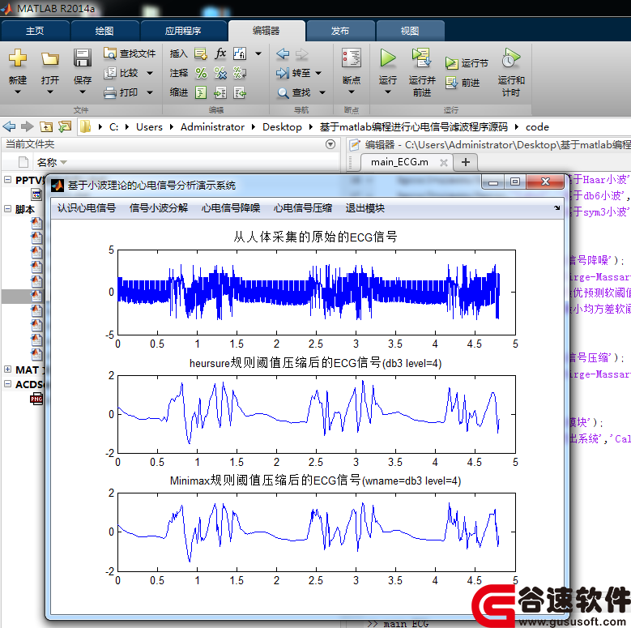Click the fx insert function icon
The image size is (631, 628).
tap(220, 53)
